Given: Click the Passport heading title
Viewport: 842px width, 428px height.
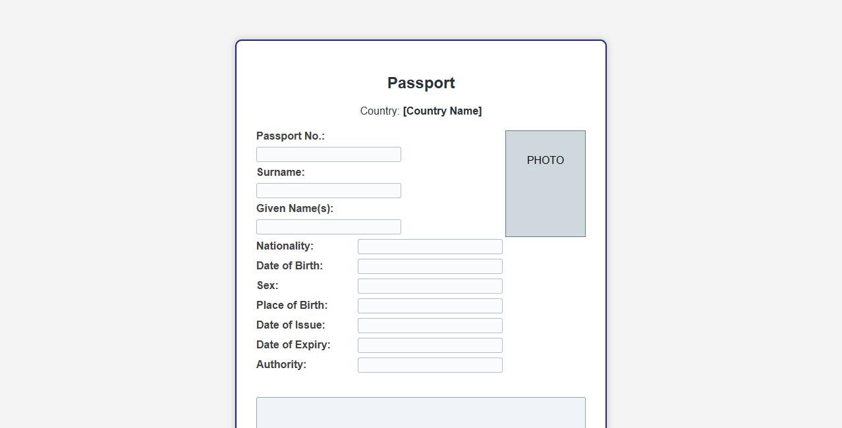Looking at the screenshot, I should 421,83.
